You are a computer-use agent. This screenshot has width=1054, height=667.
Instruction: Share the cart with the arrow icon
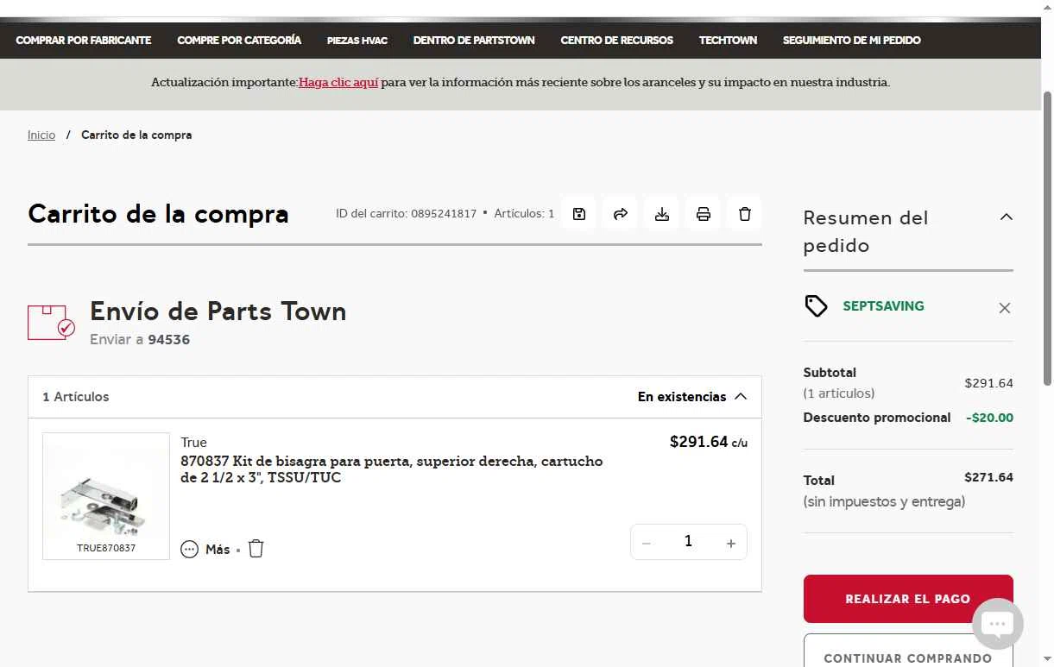[x=621, y=213]
